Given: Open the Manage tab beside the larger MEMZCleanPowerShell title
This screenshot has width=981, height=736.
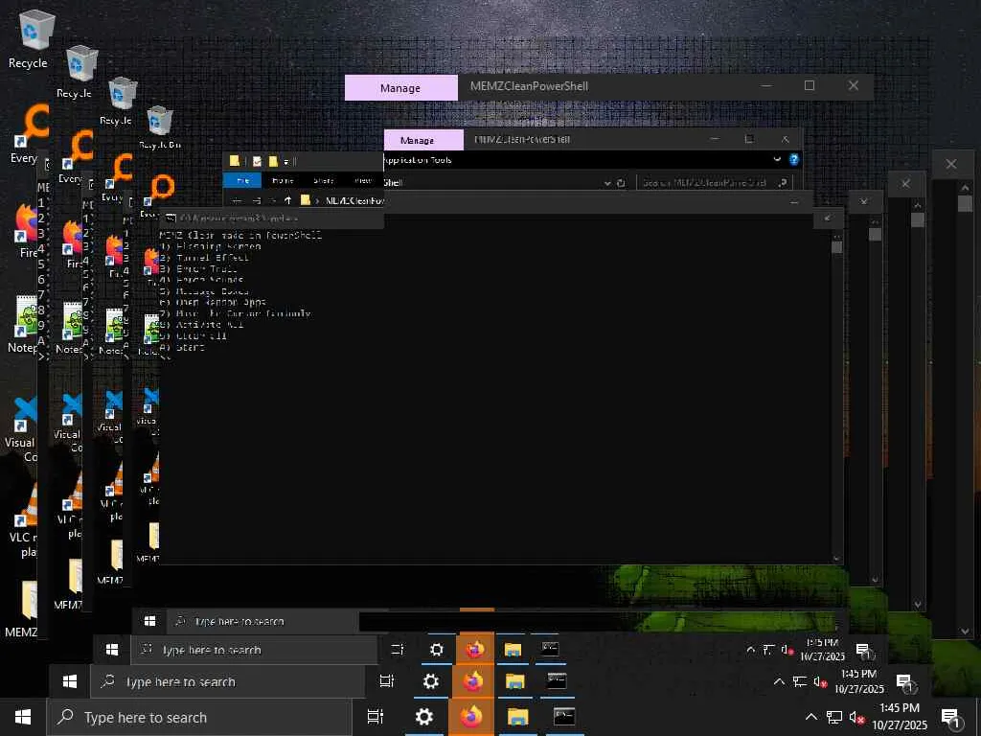Looking at the screenshot, I should tap(400, 88).
